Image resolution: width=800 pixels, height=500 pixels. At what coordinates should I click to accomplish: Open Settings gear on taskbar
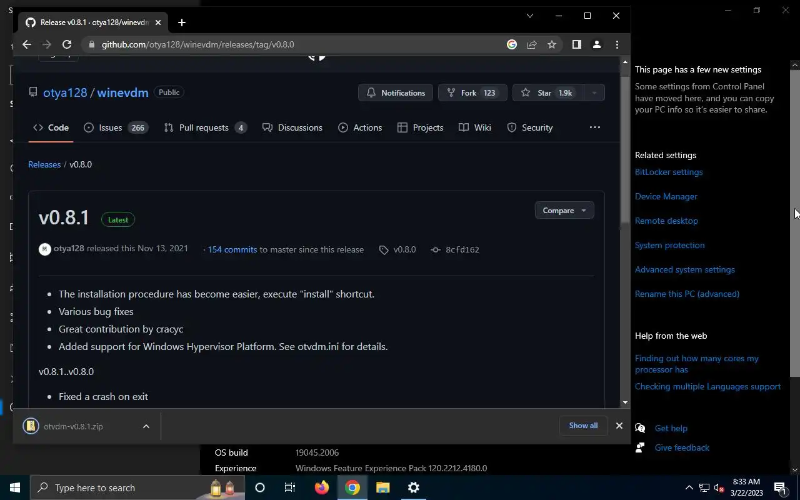(x=413, y=487)
